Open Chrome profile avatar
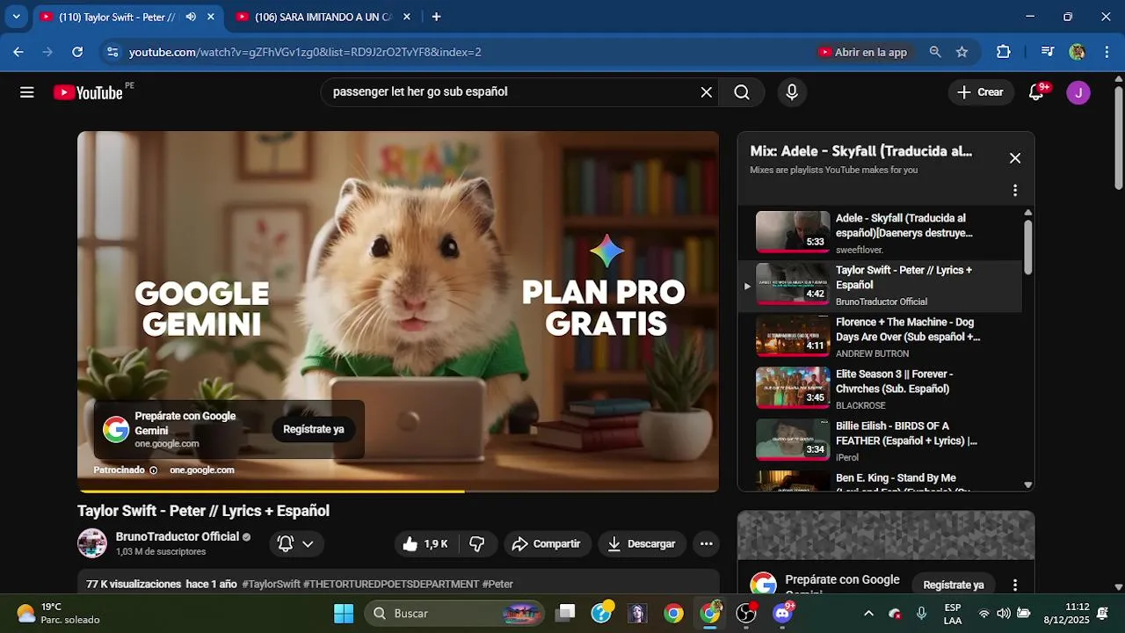This screenshot has width=1125, height=633. [x=1078, y=52]
